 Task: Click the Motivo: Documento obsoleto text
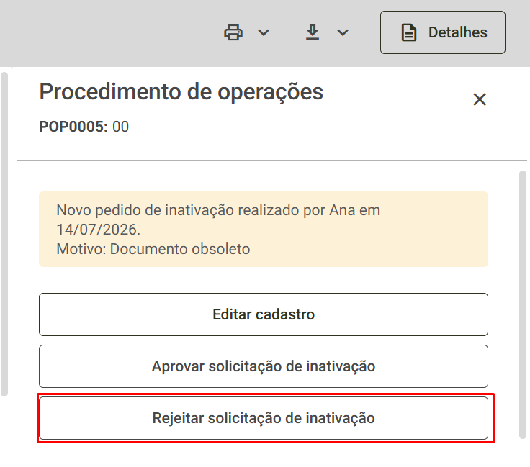[x=153, y=249]
